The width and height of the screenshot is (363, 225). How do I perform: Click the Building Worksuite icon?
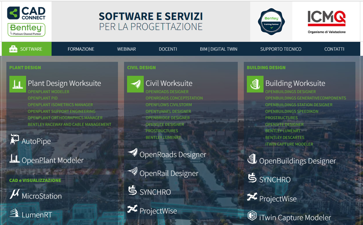[x=255, y=84]
